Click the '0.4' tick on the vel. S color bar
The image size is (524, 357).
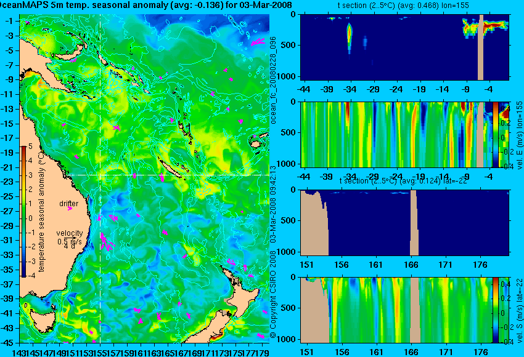click(x=505, y=284)
